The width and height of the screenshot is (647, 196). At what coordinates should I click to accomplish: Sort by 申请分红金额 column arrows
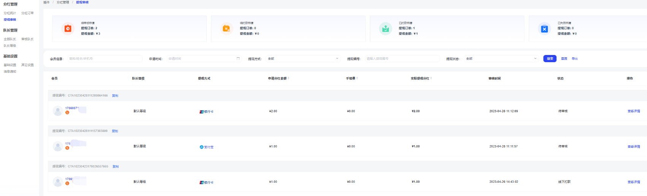[289, 78]
